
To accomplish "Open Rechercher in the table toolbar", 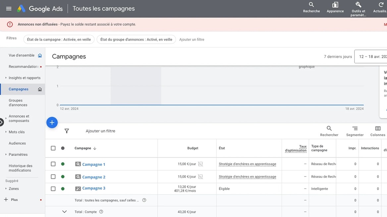I will point(329,131).
